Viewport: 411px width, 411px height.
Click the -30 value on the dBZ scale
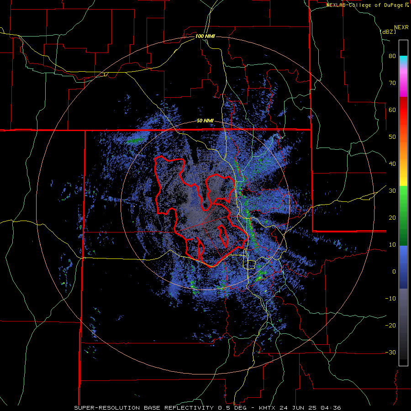tap(390, 353)
